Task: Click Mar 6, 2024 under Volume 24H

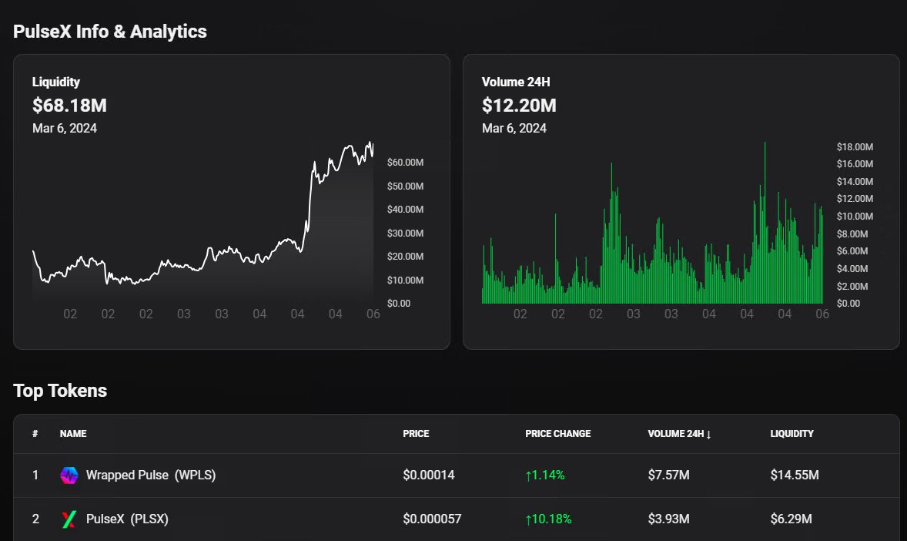Action: tap(514, 129)
